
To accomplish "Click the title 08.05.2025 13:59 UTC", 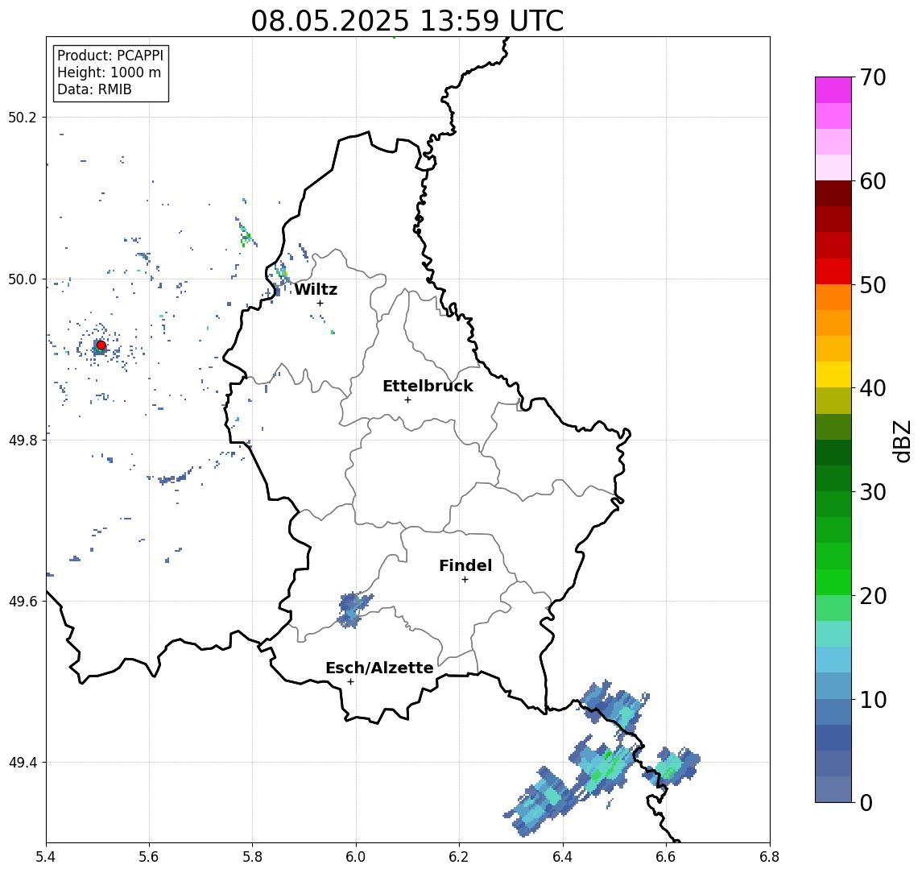I will pos(407,21).
